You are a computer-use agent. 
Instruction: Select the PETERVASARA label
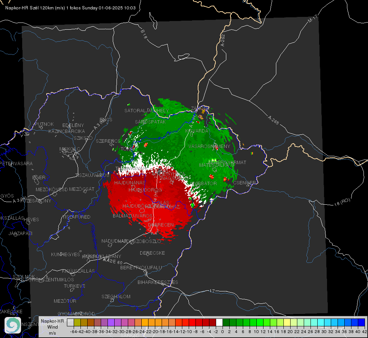[x=16, y=163]
